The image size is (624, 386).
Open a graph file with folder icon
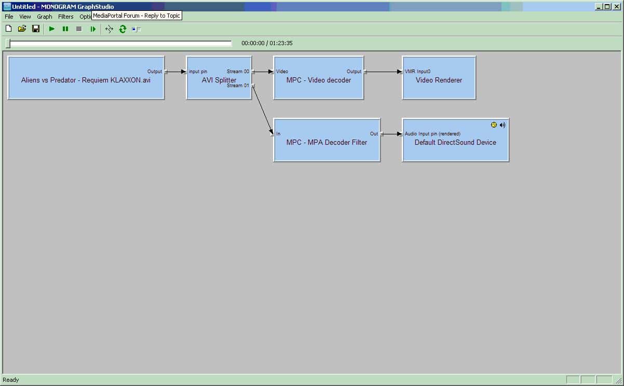click(x=22, y=29)
